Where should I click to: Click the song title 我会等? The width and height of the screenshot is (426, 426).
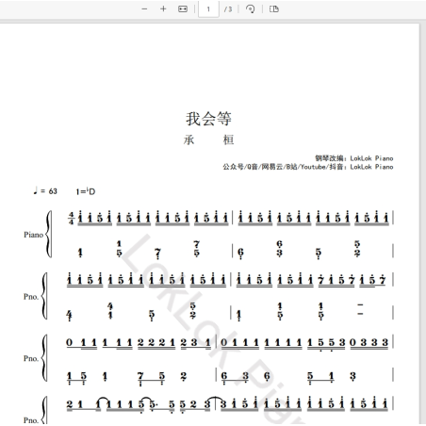pyautogui.click(x=208, y=119)
